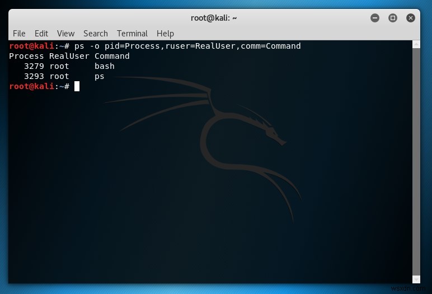
Task: Open the Edit menu
Action: coord(41,34)
